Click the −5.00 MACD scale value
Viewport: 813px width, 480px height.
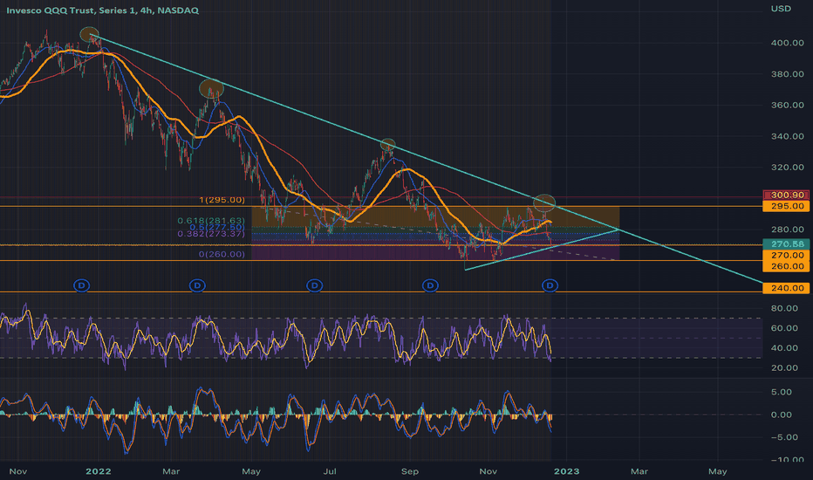pyautogui.click(x=782, y=437)
